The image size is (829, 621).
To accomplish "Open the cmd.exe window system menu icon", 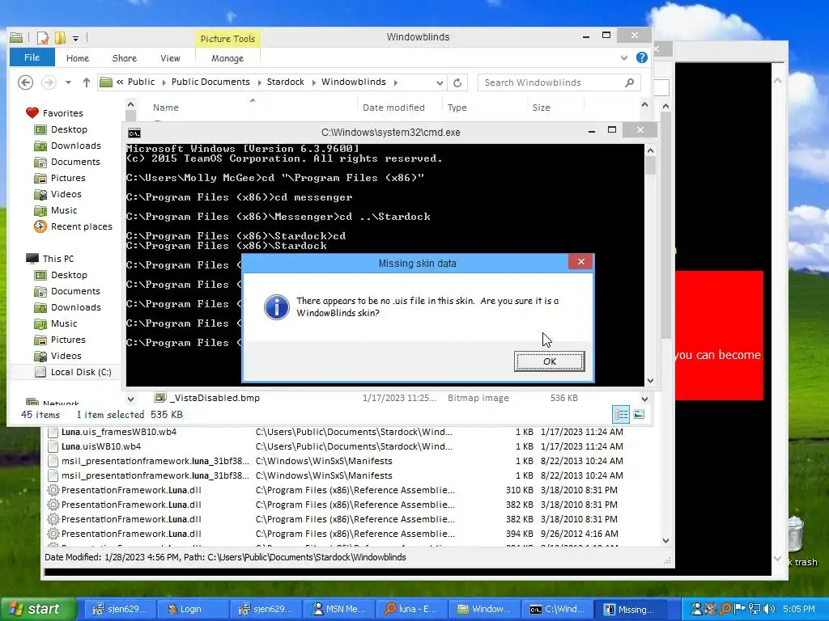I will coord(134,133).
